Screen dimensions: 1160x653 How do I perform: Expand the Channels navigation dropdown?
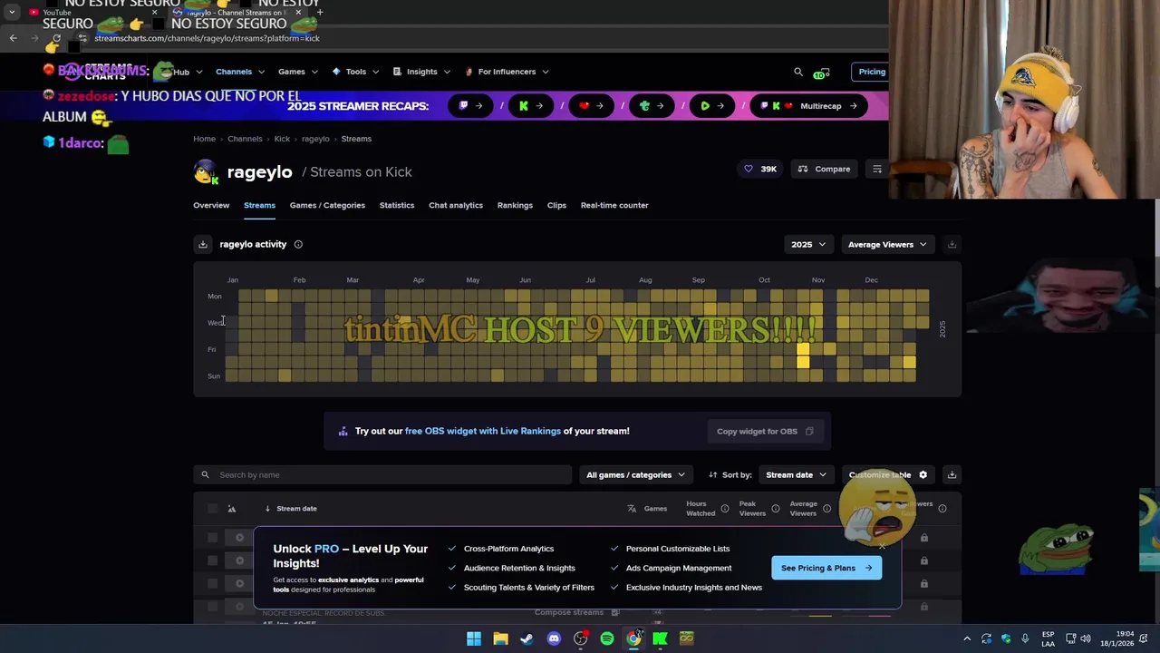[240, 72]
